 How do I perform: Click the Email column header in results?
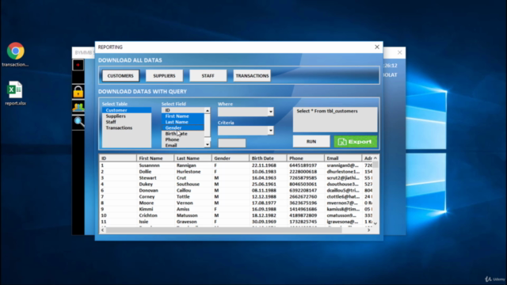pyautogui.click(x=343, y=158)
